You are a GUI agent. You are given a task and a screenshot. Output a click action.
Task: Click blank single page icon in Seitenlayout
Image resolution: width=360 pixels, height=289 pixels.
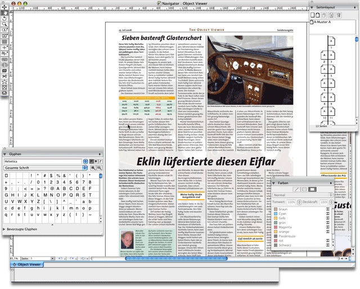313,15
